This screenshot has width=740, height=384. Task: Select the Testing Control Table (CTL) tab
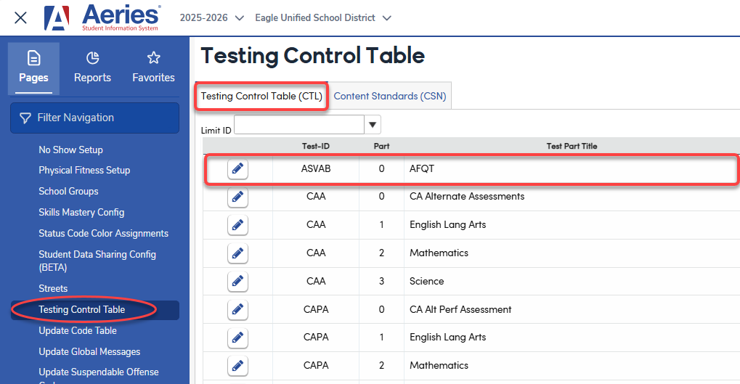pos(261,97)
